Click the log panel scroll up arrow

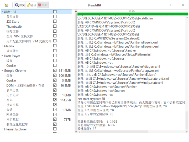[187, 17]
